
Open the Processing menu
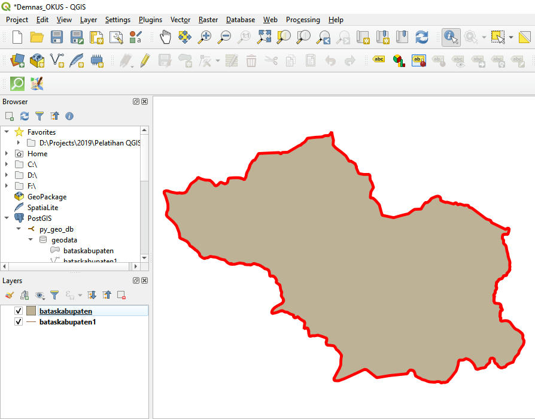(303, 20)
